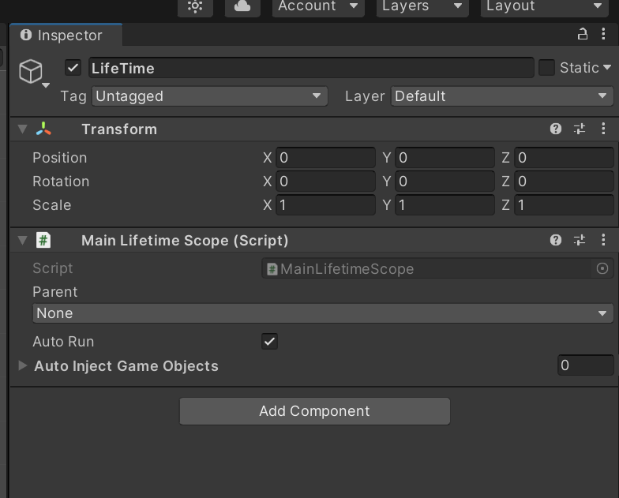619x498 pixels.
Task: Click the object name field LifeTime
Action: tap(311, 68)
